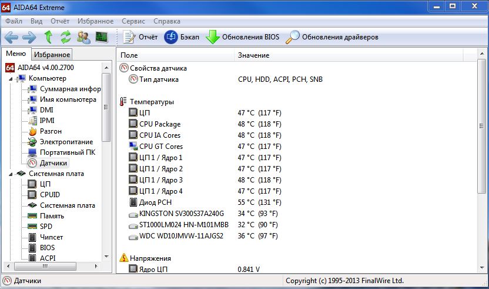489x289 pixels.
Task: Open the users management icon in toolbar
Action: click(x=83, y=37)
